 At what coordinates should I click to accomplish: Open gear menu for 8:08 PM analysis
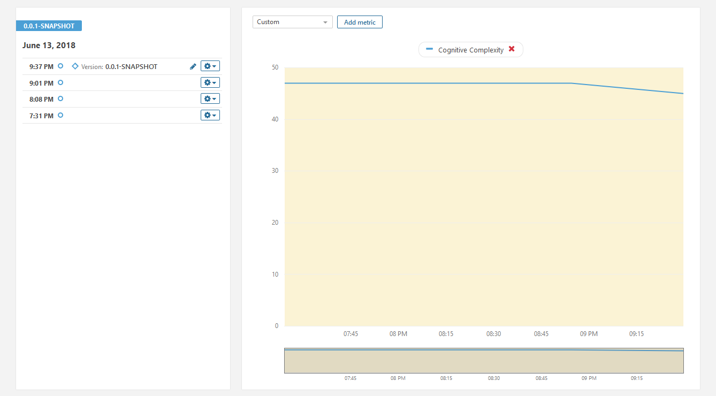point(210,99)
